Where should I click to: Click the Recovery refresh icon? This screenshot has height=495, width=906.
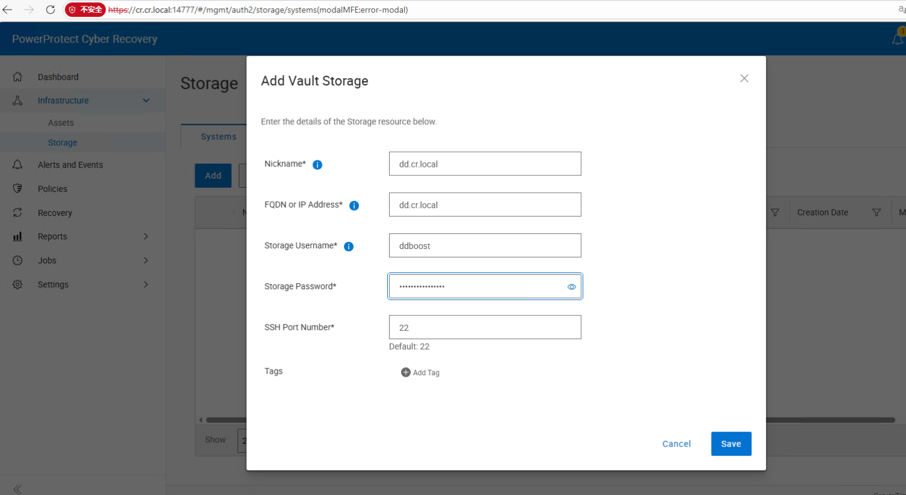[x=17, y=212]
